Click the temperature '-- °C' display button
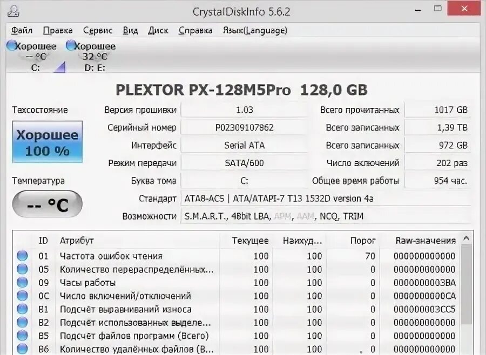The width and height of the screenshot is (486, 355). point(46,204)
